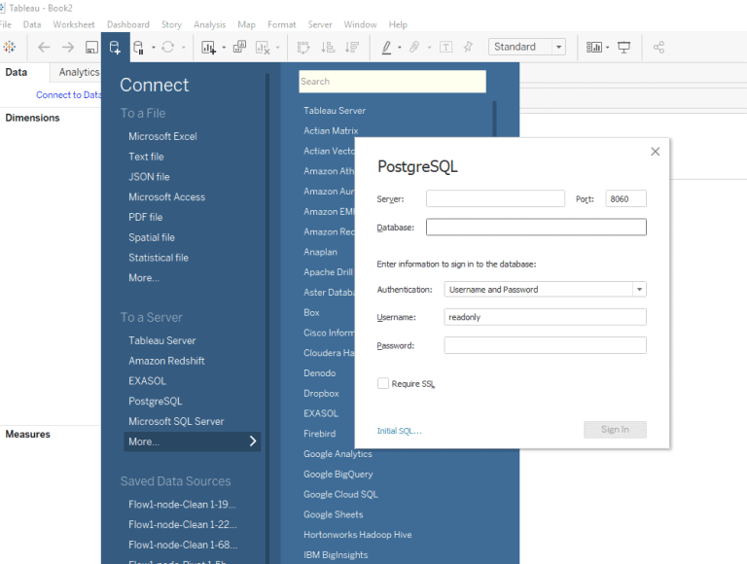Switch to the Data pane tab
747x564 pixels.
point(16,72)
